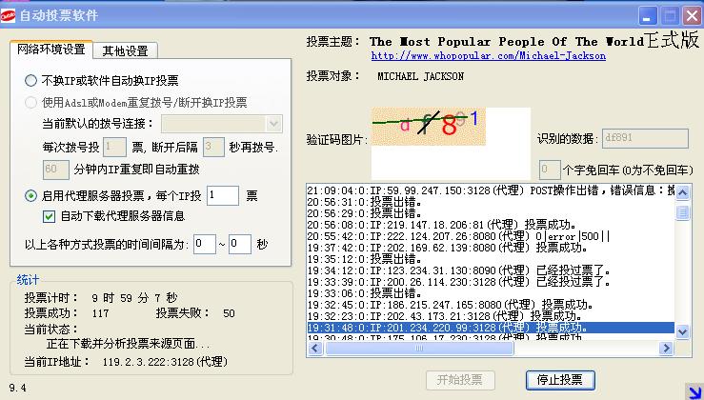Click 开始投票 button
This screenshot has height=400, width=704.
[460, 380]
